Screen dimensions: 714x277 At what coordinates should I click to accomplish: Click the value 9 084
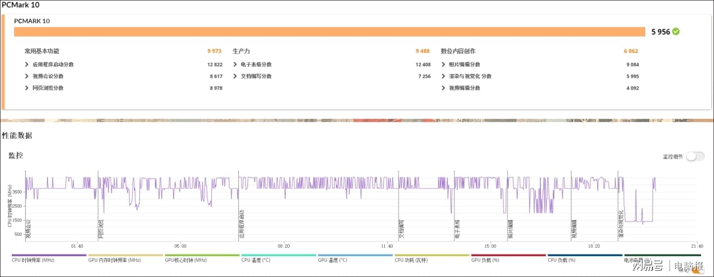tap(632, 65)
